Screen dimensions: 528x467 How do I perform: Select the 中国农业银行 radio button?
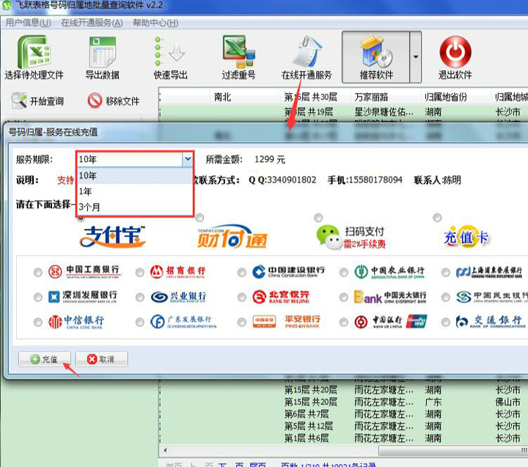pos(344,272)
